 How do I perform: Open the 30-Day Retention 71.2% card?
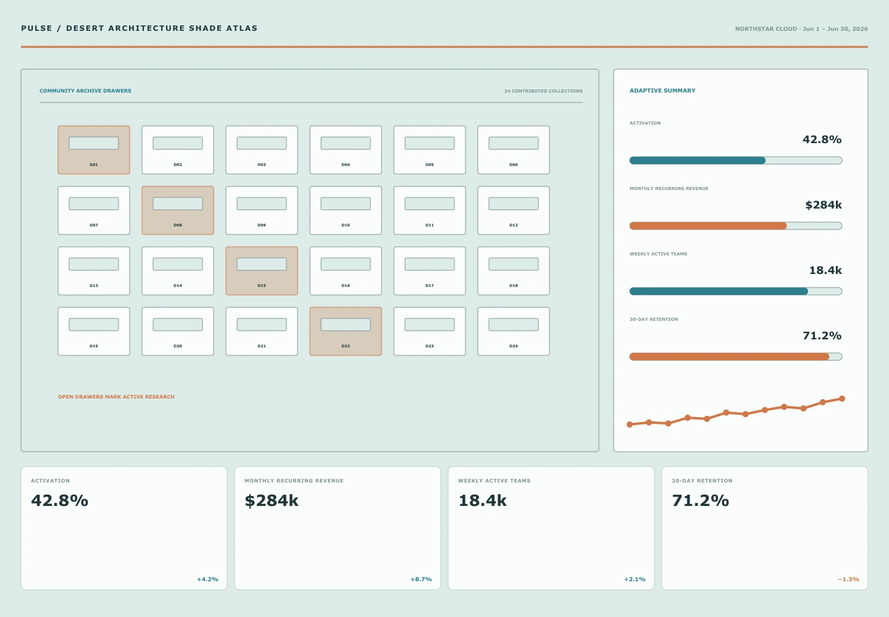point(765,528)
